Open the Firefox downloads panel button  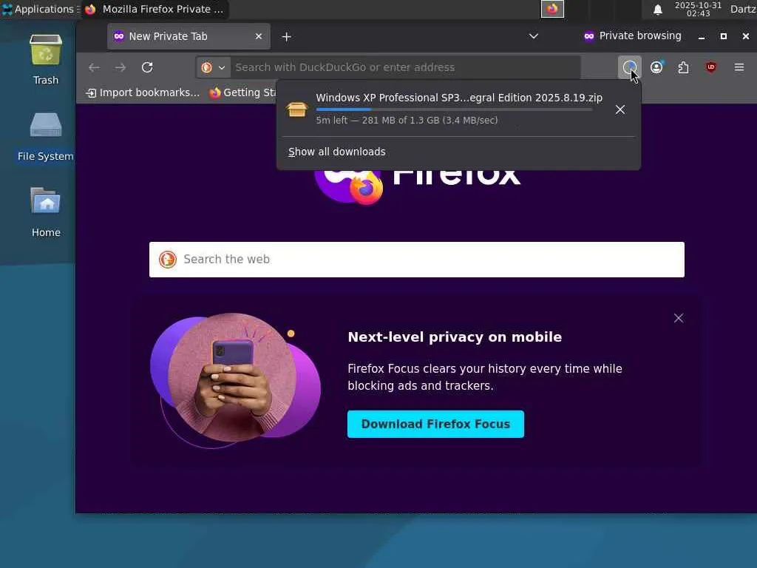(x=630, y=67)
